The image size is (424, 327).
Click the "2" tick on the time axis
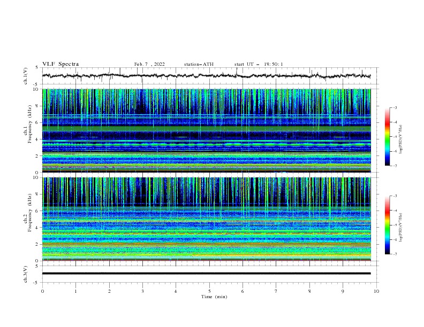[x=109, y=291]
